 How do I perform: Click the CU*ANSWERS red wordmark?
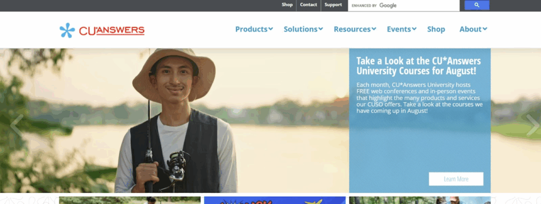pos(112,30)
